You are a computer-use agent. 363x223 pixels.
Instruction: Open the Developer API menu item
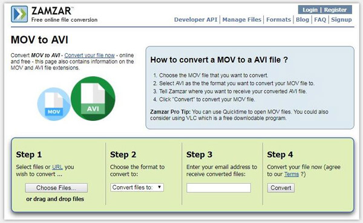(x=195, y=20)
